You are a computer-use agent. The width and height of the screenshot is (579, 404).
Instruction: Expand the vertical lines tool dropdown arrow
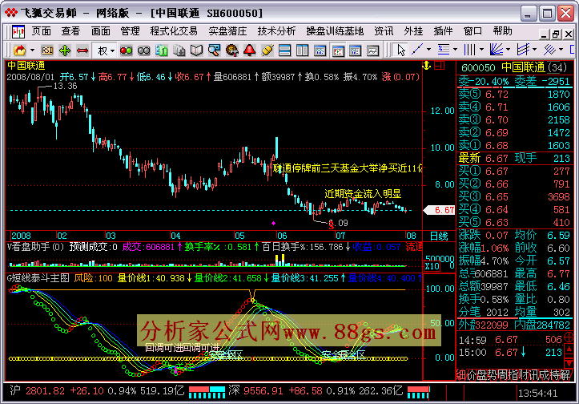click(x=481, y=50)
